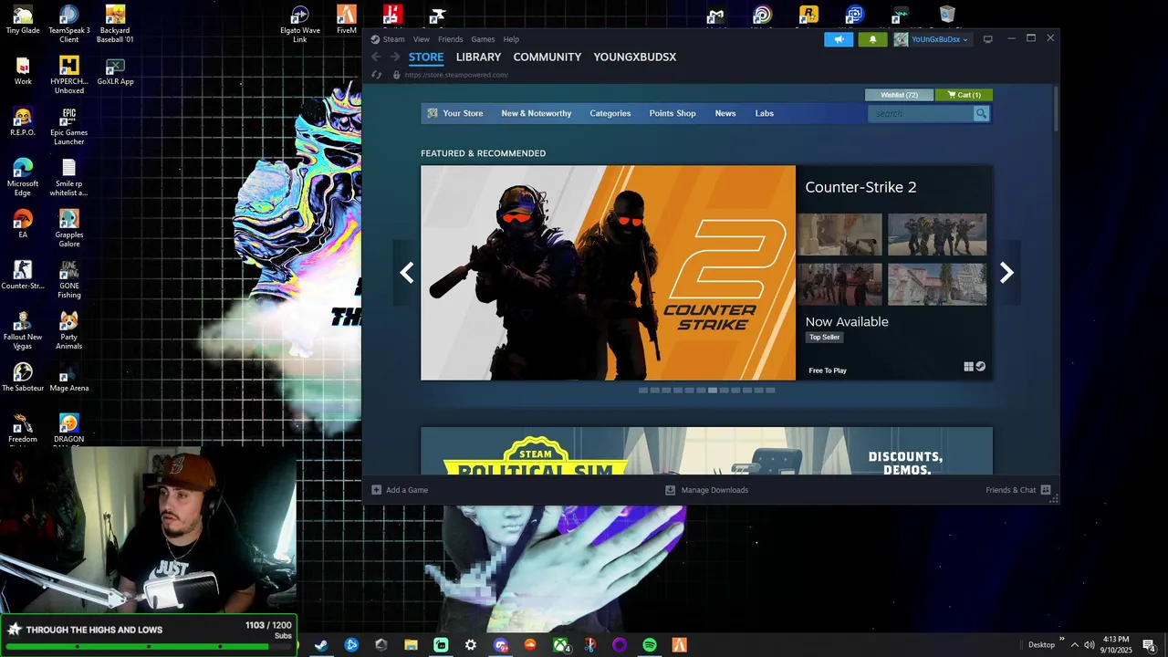The width and height of the screenshot is (1168, 657).
Task: Open Elgato Wave Link desktop icon
Action: pyautogui.click(x=300, y=24)
